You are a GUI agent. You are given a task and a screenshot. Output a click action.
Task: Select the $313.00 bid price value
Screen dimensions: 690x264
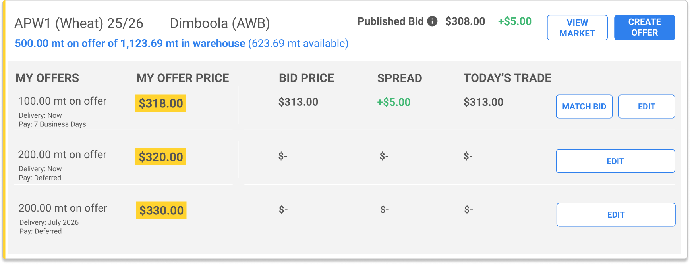coord(298,102)
